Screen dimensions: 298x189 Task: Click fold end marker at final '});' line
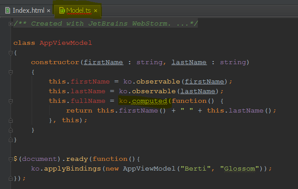tap(10, 178)
